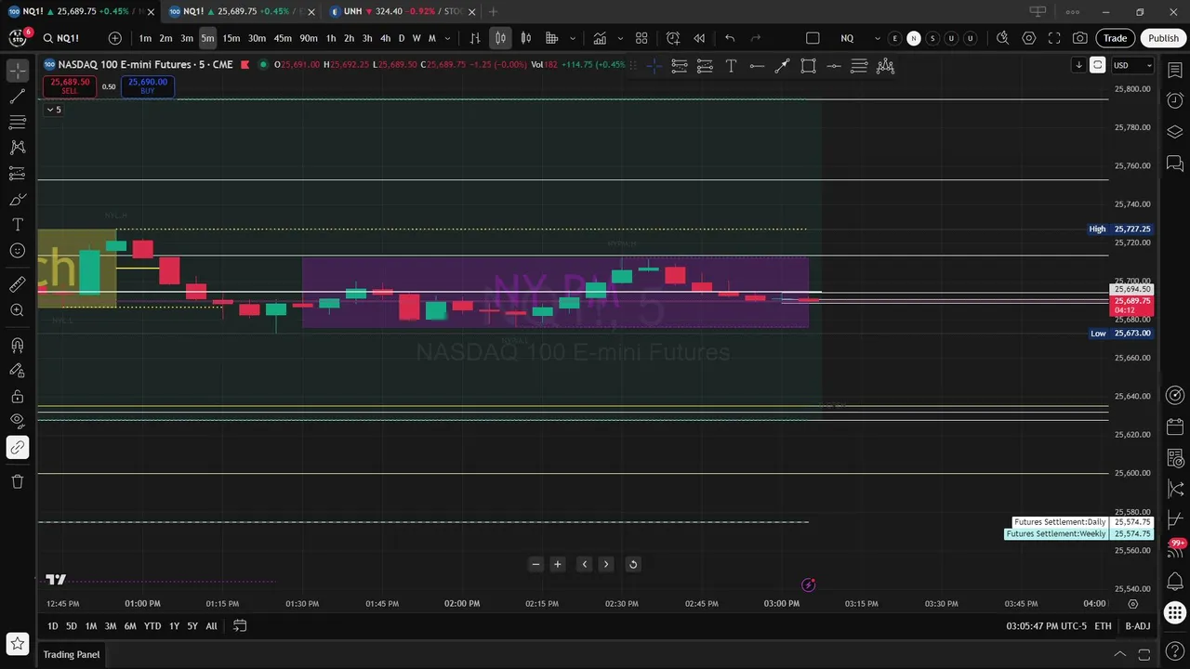Select the bars chart style
The width and height of the screenshot is (1190, 669).
pyautogui.click(x=475, y=38)
